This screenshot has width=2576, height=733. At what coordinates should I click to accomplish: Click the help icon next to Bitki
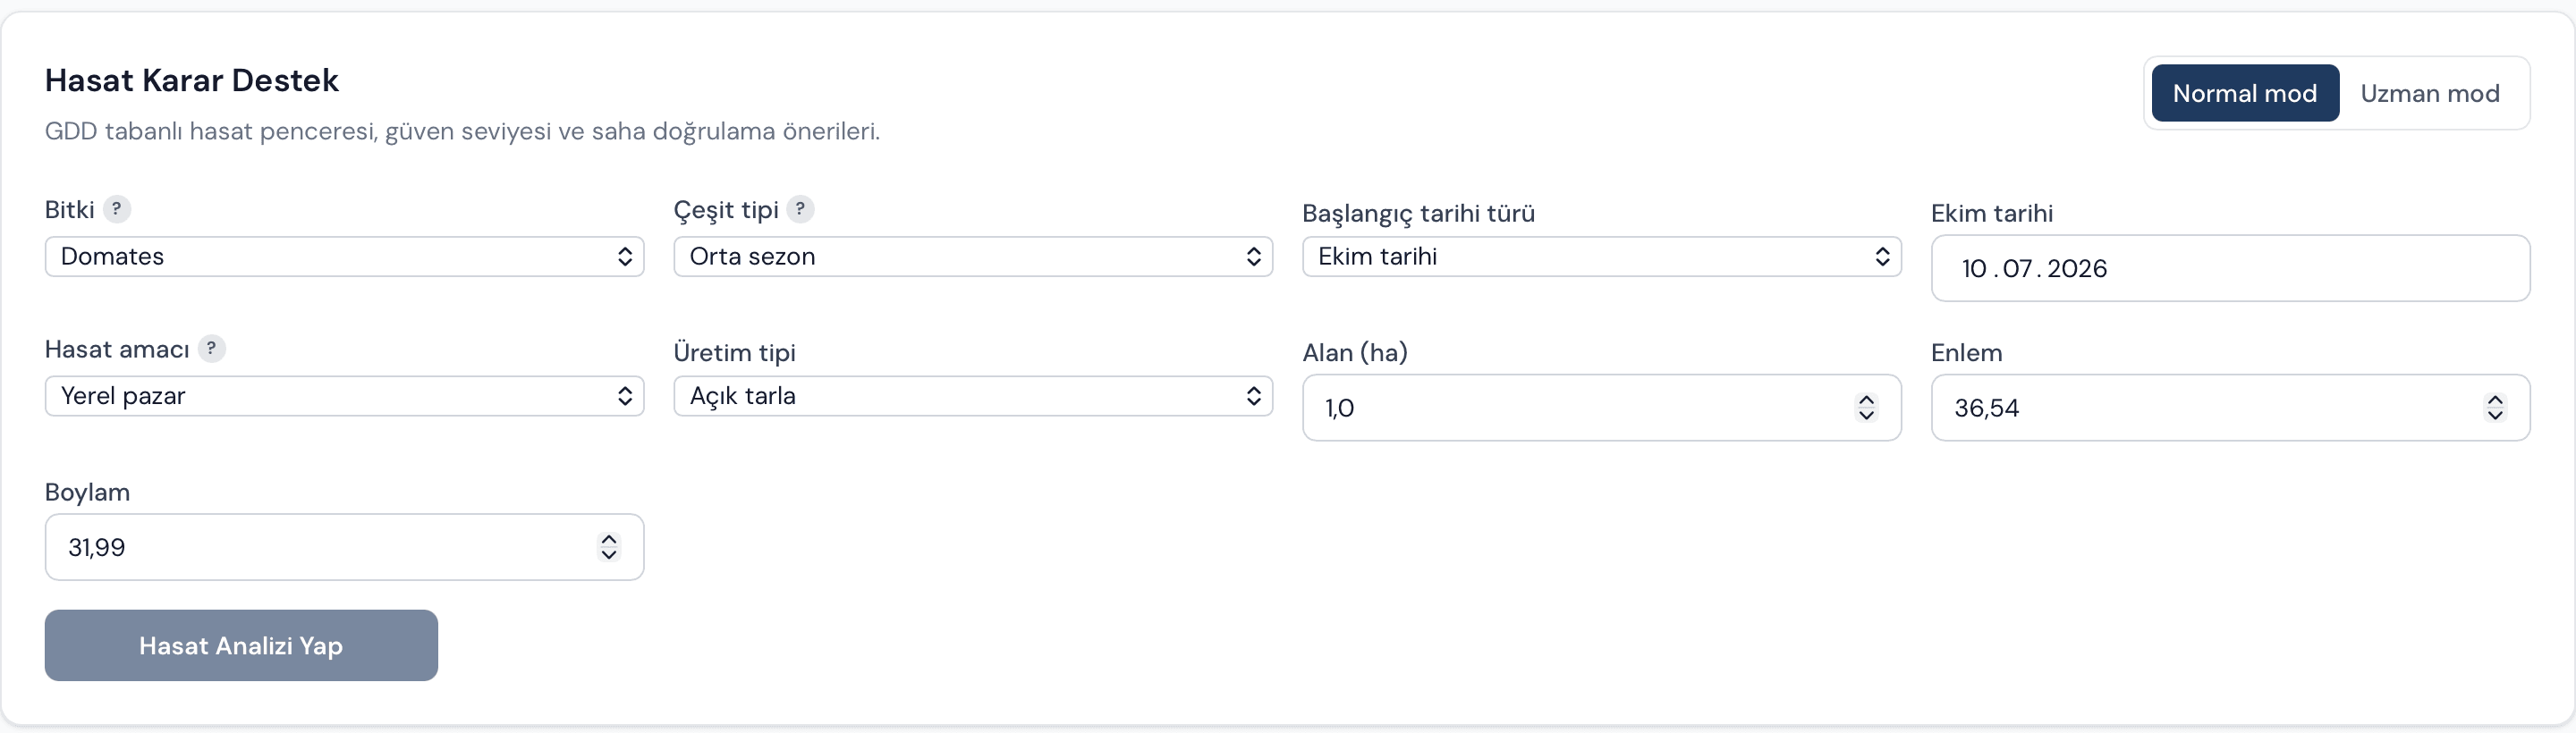[x=117, y=209]
